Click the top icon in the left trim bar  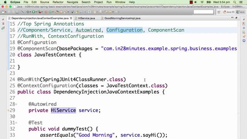click(3, 19)
